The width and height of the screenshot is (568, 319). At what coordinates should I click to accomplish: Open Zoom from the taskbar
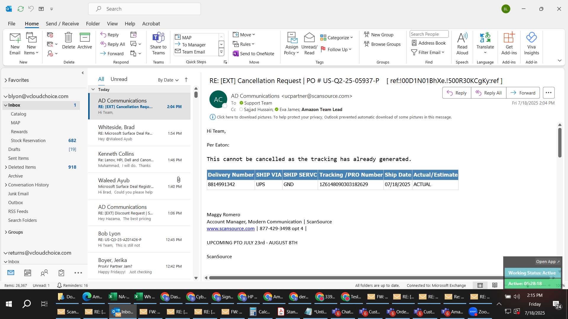coord(479,312)
